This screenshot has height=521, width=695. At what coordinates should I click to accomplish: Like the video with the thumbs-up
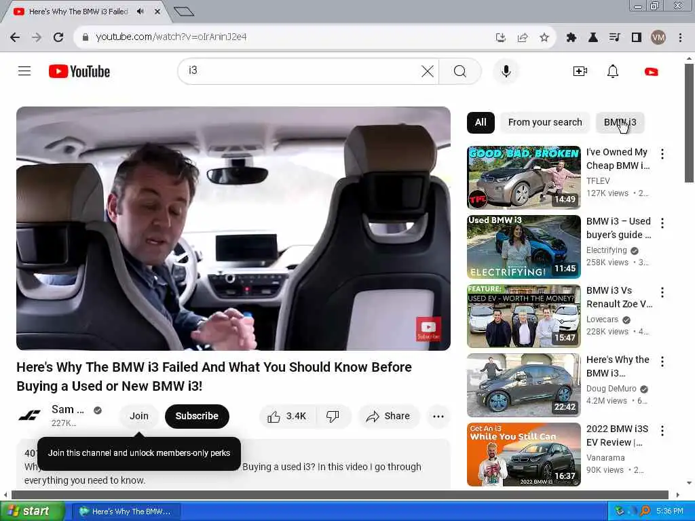[x=288, y=416]
